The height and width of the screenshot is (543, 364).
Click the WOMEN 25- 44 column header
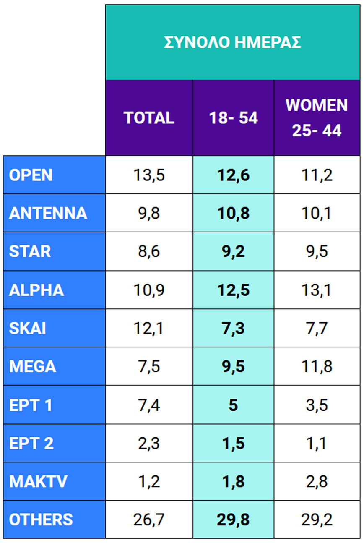point(317,118)
